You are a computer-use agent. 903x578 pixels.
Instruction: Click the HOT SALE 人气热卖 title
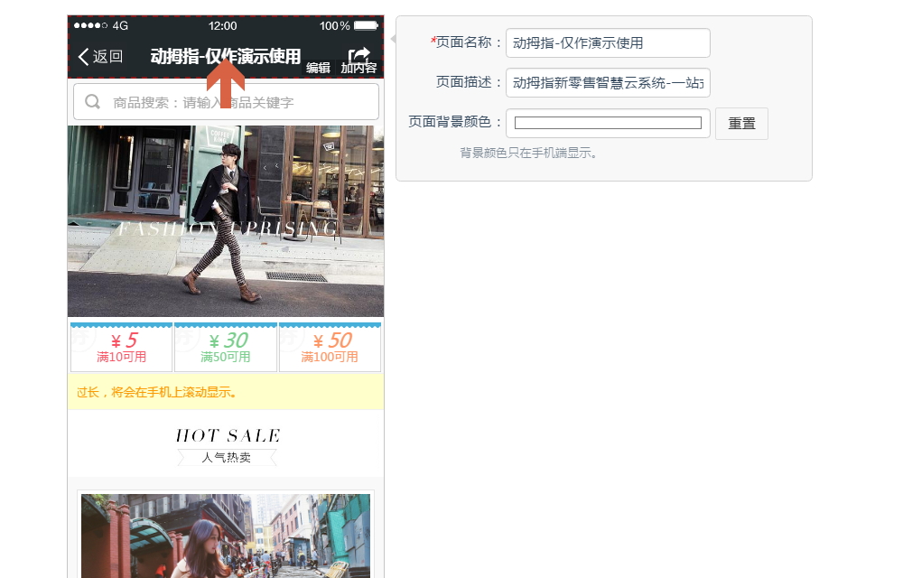click(227, 445)
